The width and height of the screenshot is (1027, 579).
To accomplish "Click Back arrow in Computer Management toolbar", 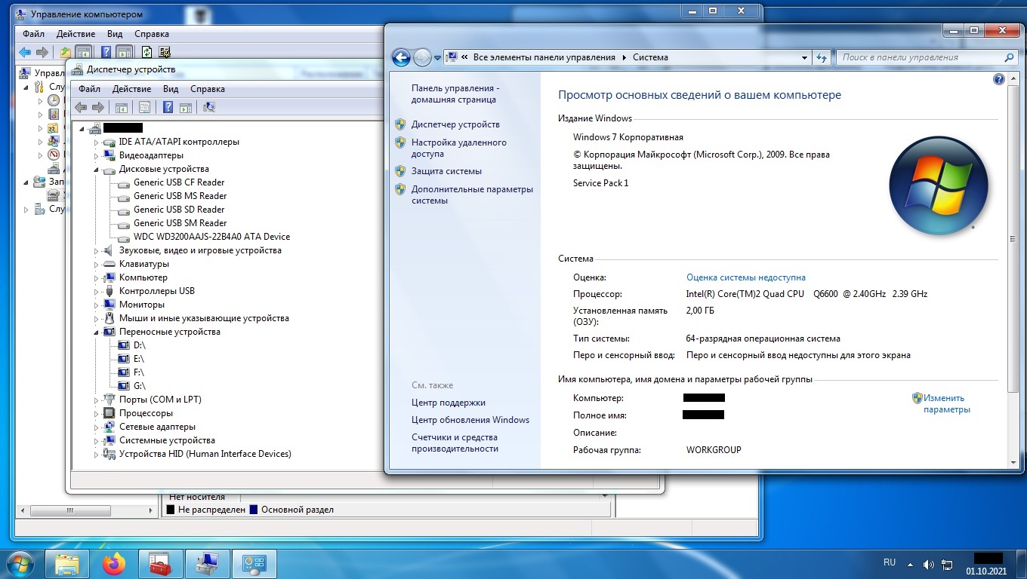I will pos(25,52).
